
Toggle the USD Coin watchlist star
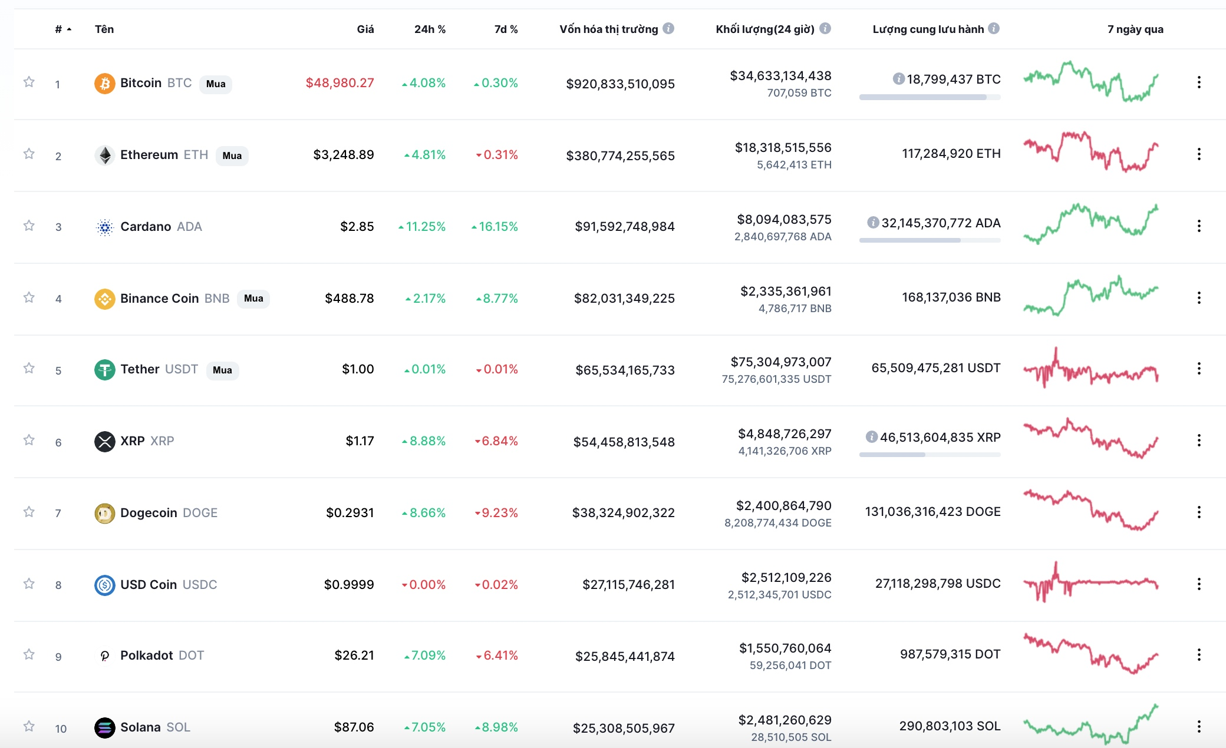pyautogui.click(x=29, y=584)
